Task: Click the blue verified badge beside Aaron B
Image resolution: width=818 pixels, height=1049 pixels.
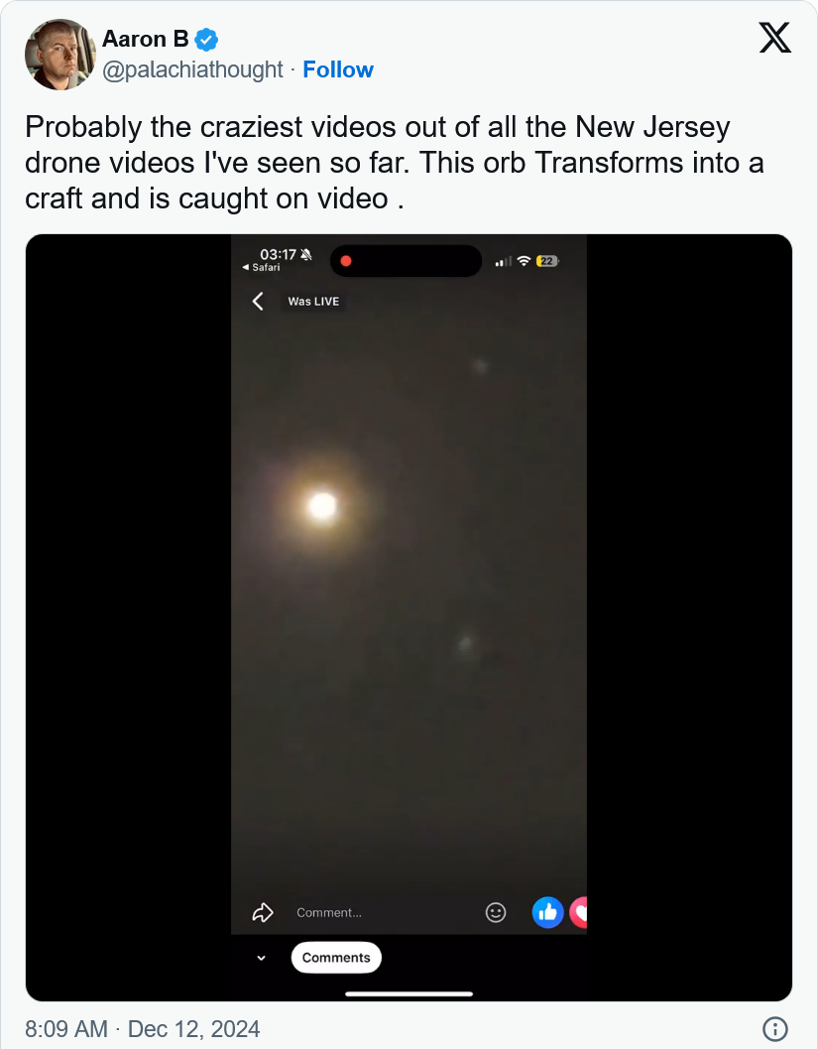Action: point(206,40)
